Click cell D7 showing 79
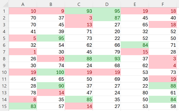Viewport: 179px width, 111px height. [107, 52]
